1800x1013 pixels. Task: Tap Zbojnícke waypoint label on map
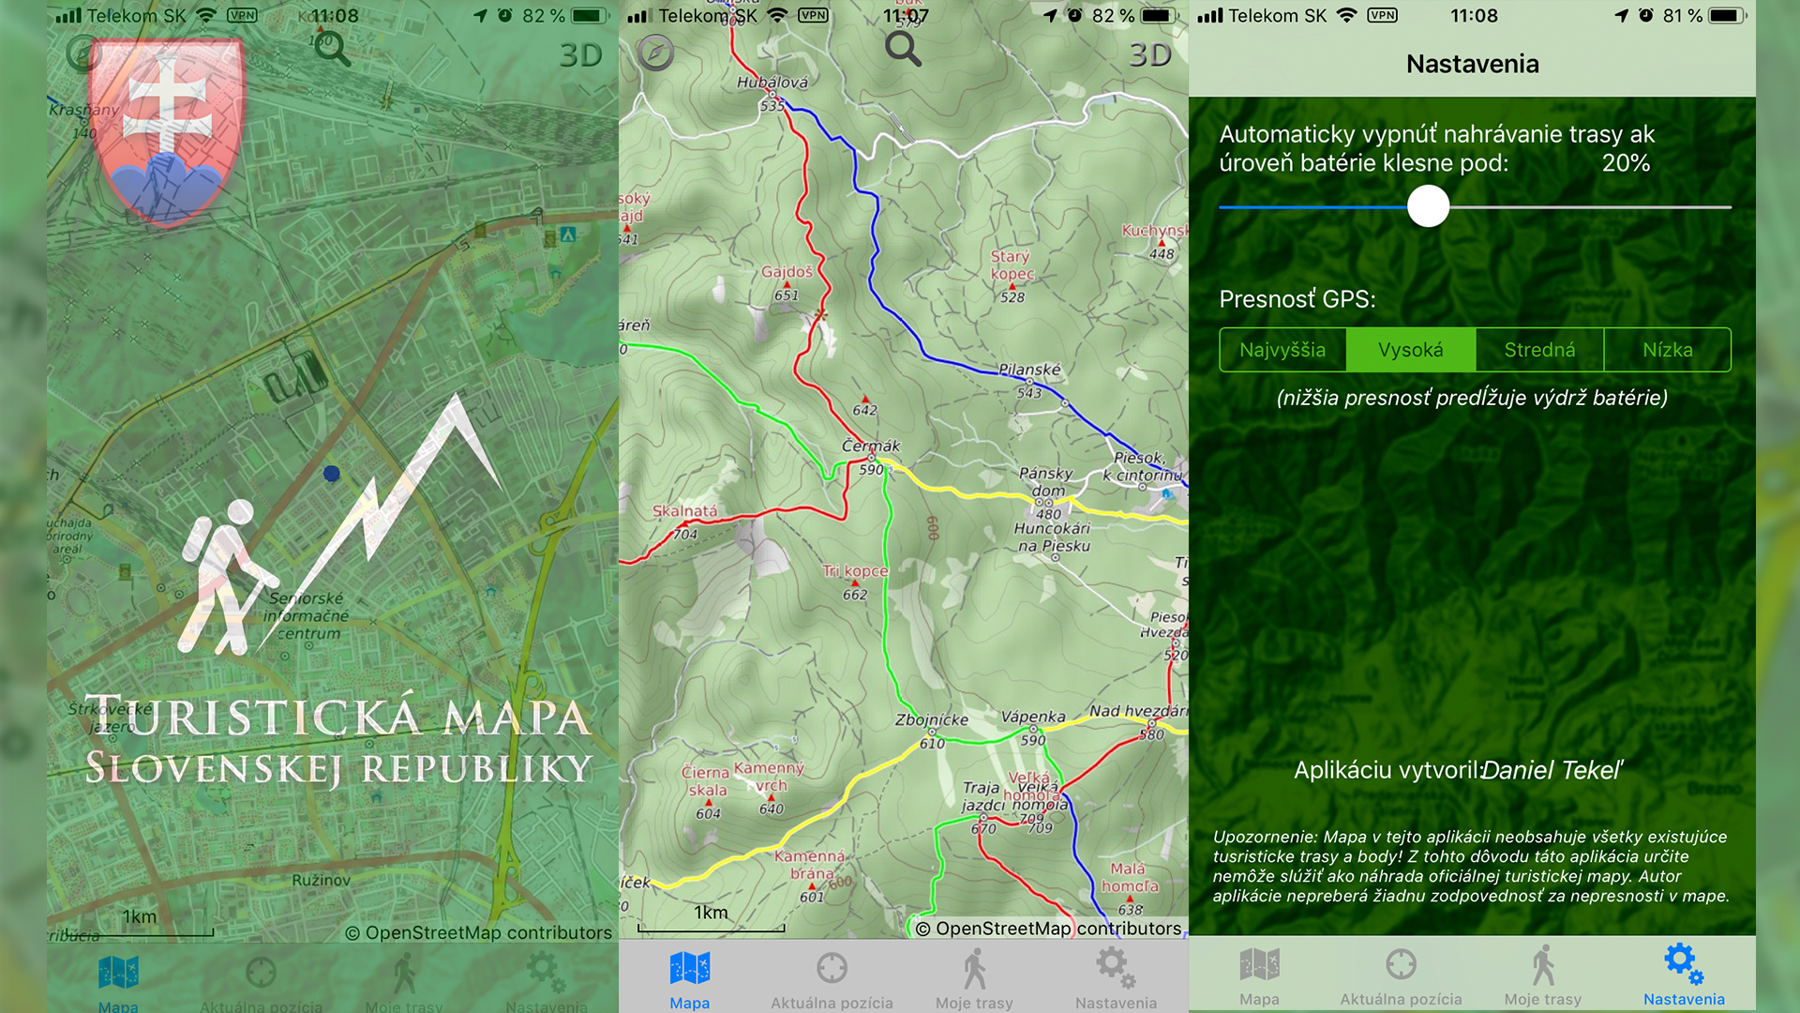[x=931, y=720]
